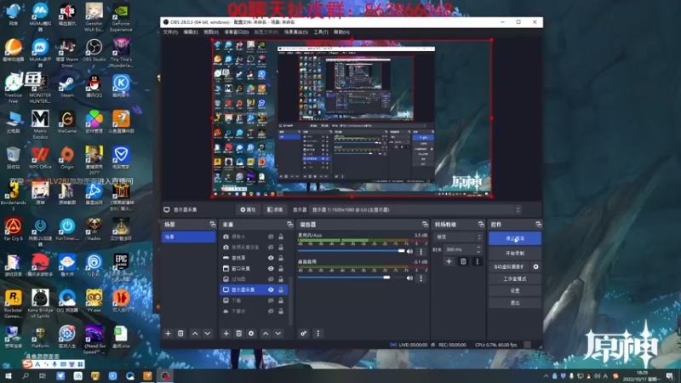This screenshot has width=681, height=383.
Task: Open the 视图(V) menu in OBS
Action: pyautogui.click(x=211, y=32)
